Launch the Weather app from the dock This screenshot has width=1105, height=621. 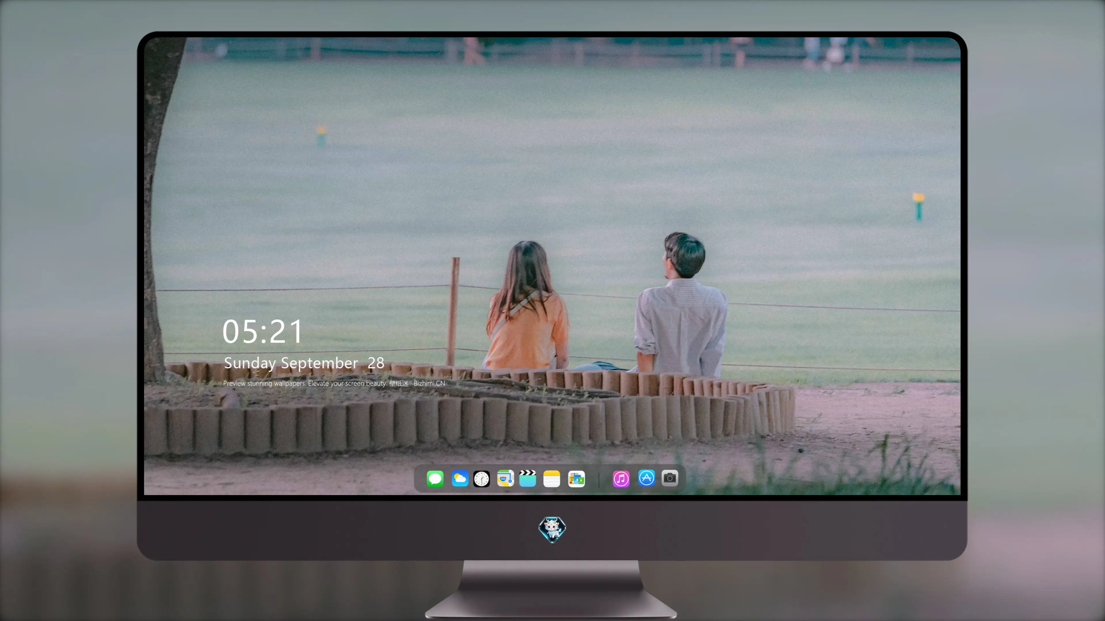pos(460,478)
